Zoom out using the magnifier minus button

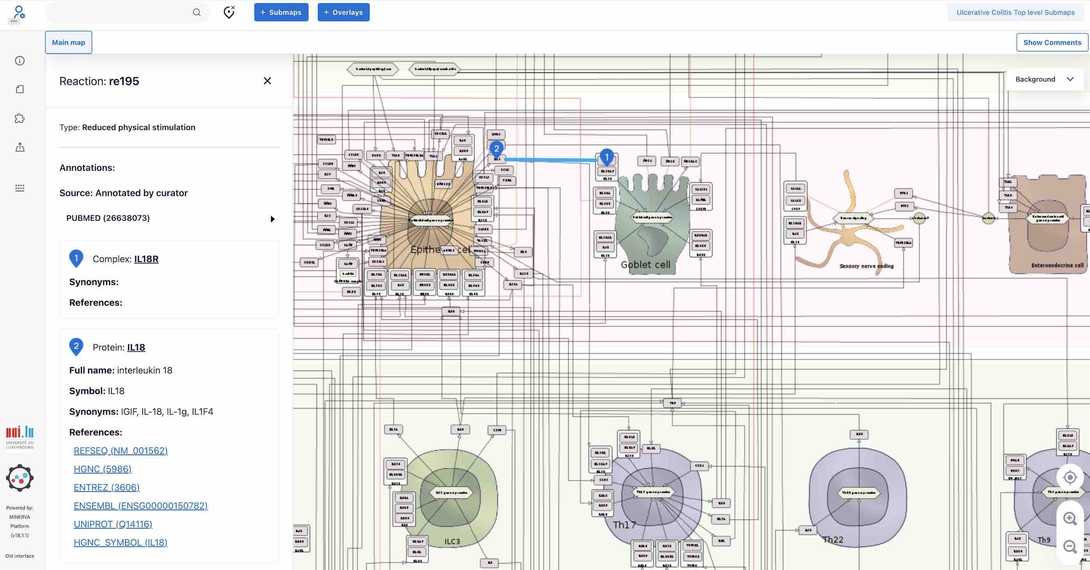click(x=1070, y=547)
